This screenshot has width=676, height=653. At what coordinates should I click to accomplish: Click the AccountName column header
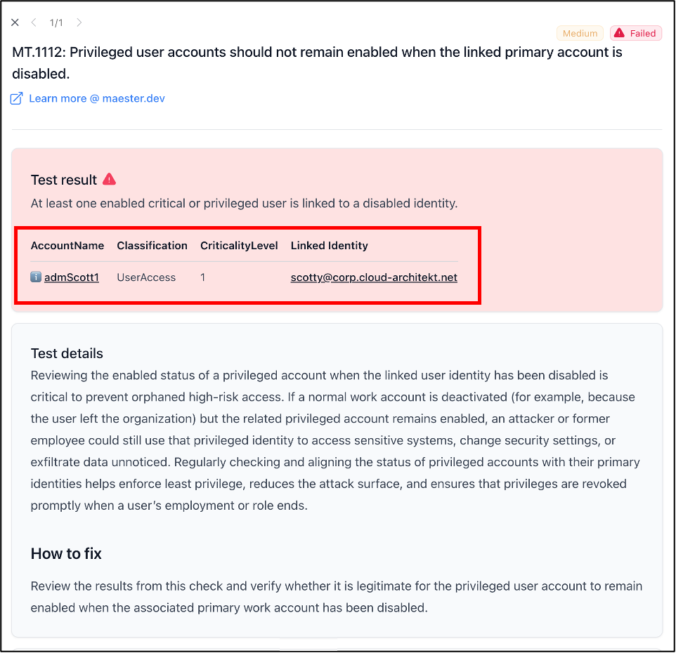(x=67, y=246)
